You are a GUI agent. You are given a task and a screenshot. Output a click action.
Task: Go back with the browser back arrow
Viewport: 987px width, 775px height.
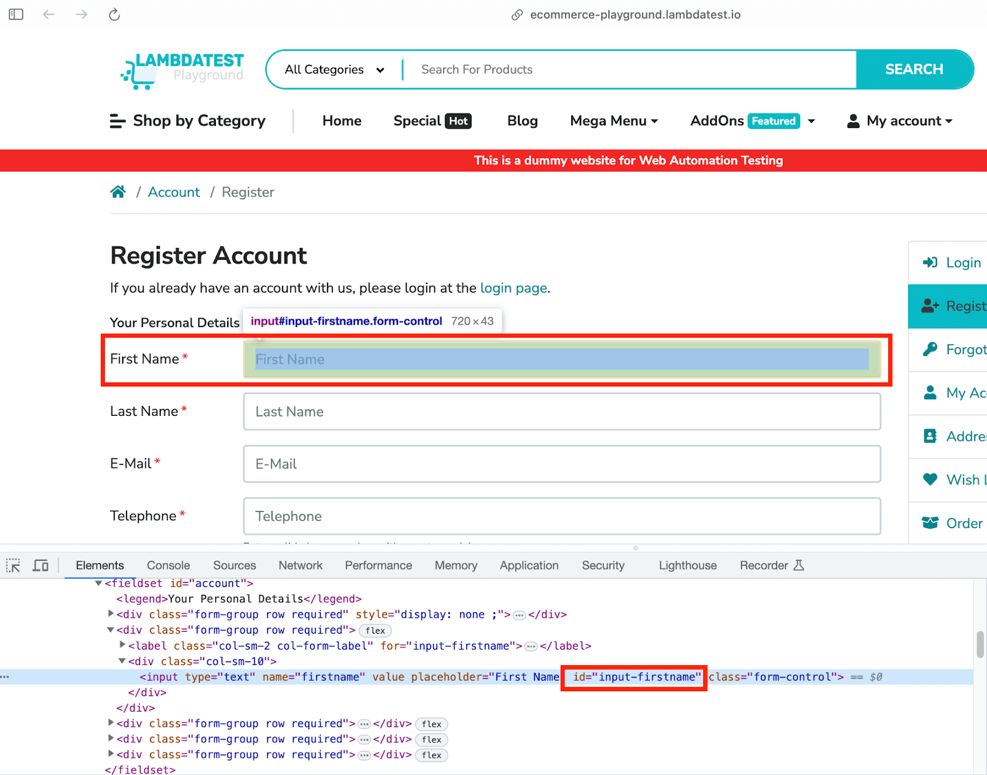49,14
